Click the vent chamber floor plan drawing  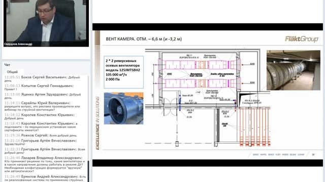click(208, 98)
